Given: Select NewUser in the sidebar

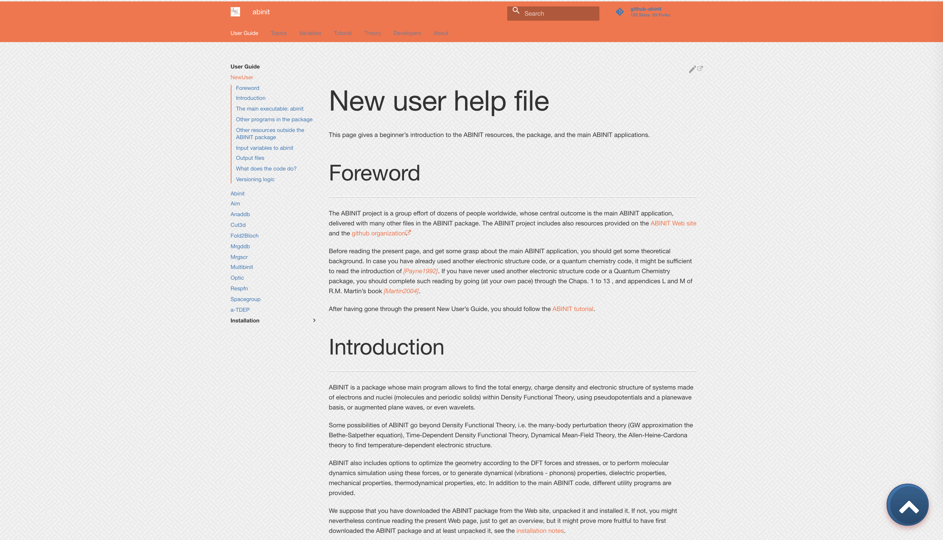Looking at the screenshot, I should click(x=242, y=77).
